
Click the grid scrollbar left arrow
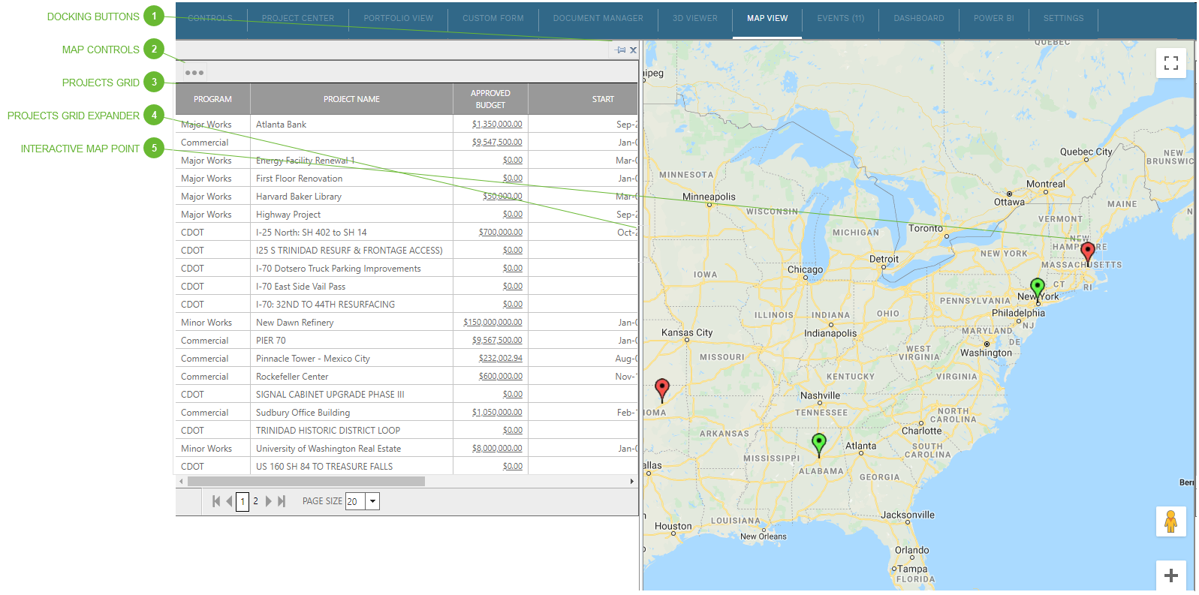[x=181, y=482]
